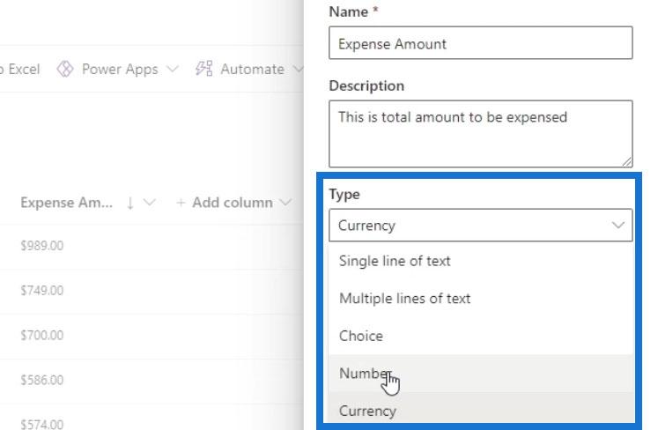Grab the Description textarea resize handle
This screenshot has height=430, width=658.
point(626,161)
